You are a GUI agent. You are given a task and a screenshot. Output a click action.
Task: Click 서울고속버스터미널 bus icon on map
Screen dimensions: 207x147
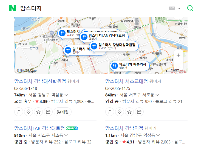coord(52,33)
